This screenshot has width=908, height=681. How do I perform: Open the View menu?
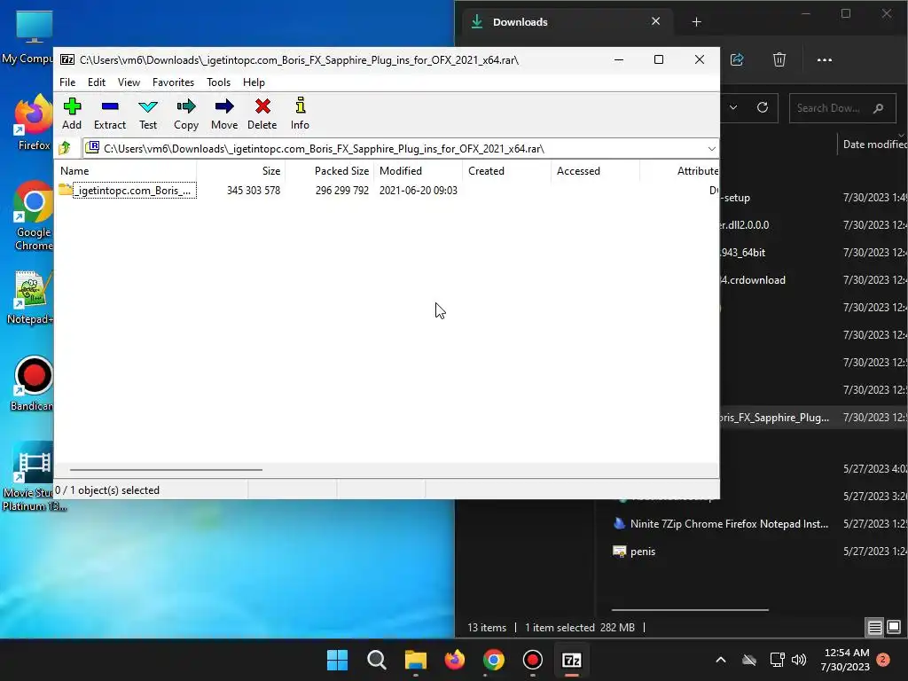[129, 82]
